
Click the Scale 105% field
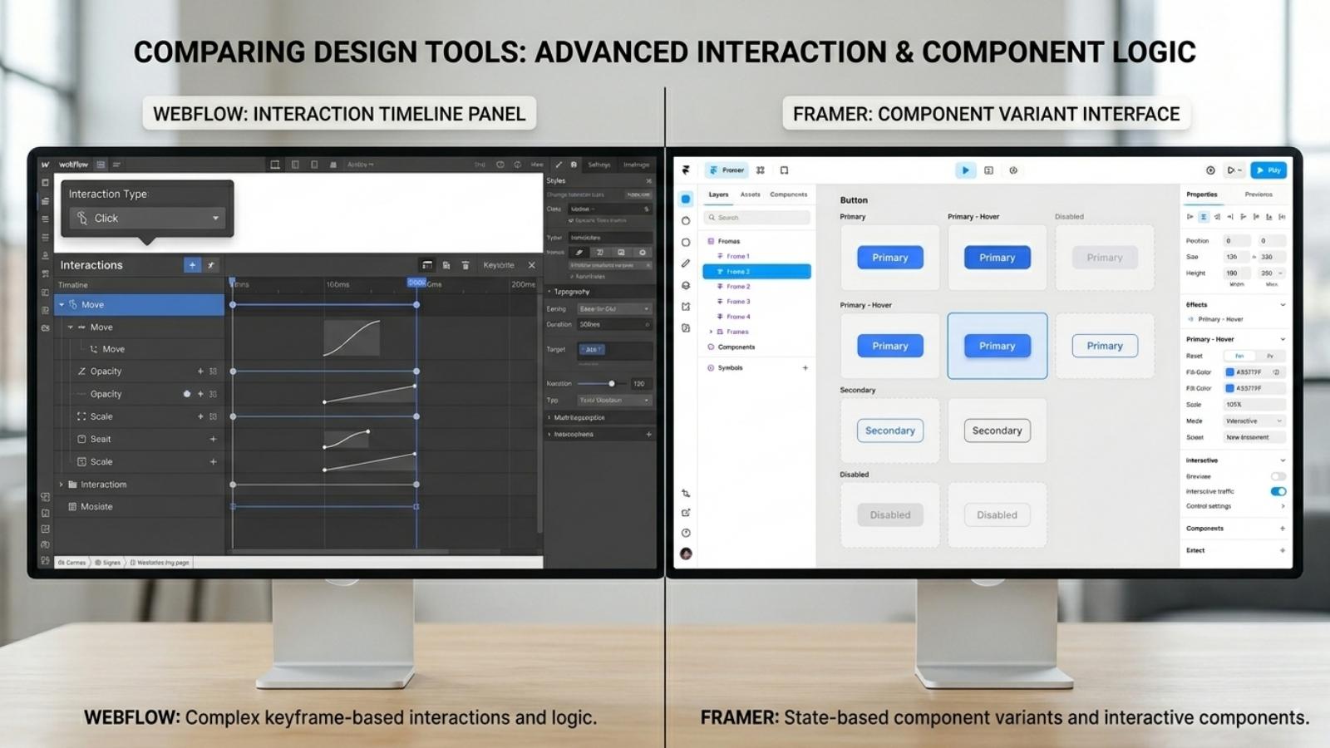point(1254,405)
